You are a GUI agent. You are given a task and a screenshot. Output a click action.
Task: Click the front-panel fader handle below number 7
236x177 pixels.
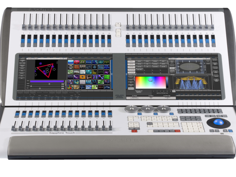point(55,128)
